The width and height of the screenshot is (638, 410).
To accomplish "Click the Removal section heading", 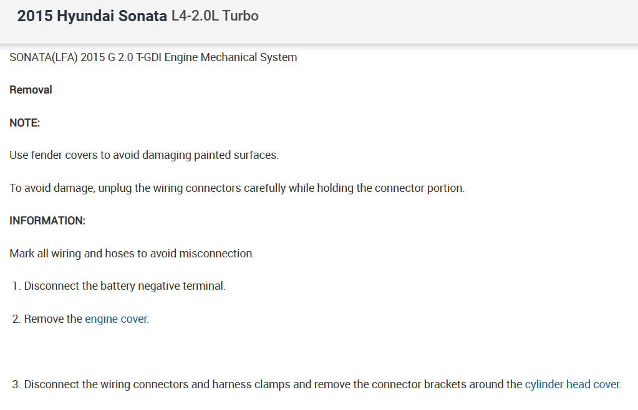I will point(31,90).
